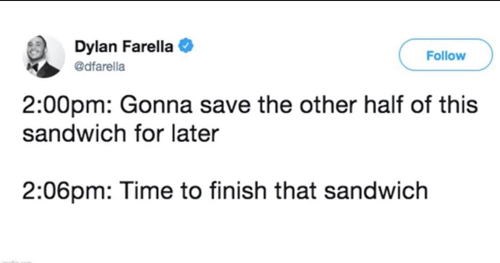Click the final word 'sandwich' in the tweet
Viewport: 500px width, 263px height.
click(375, 190)
